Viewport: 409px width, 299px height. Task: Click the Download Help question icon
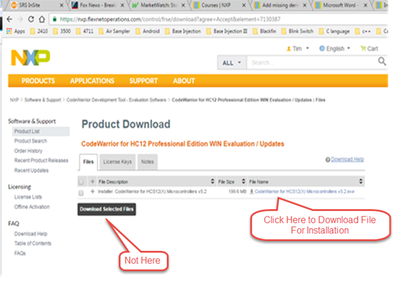(x=328, y=159)
